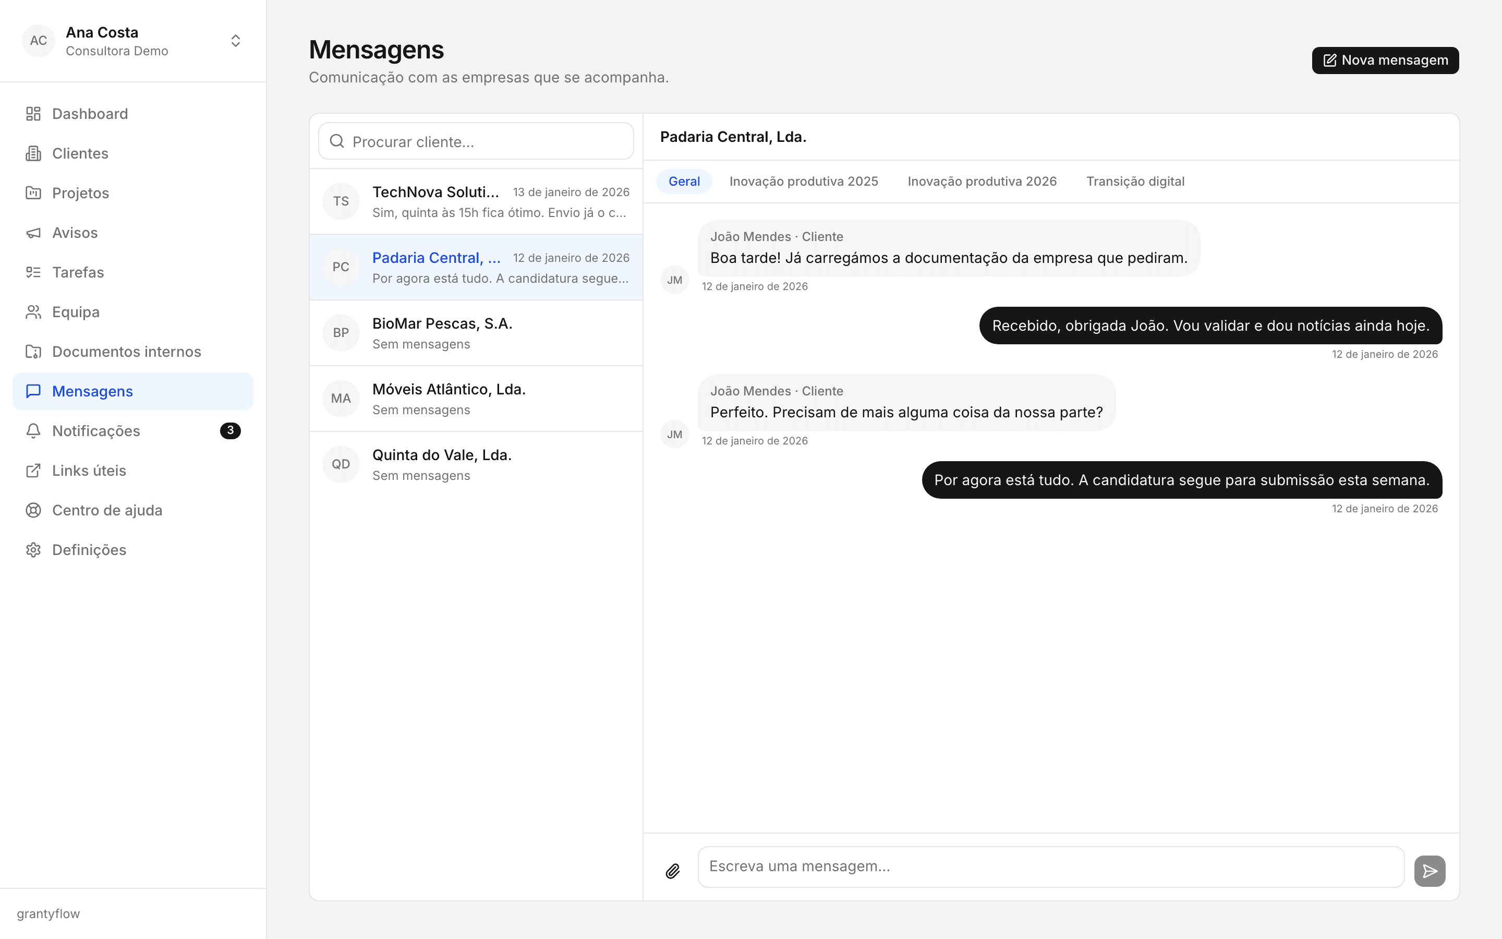Click the Documentos internos folder icon
1502x939 pixels.
tap(33, 352)
